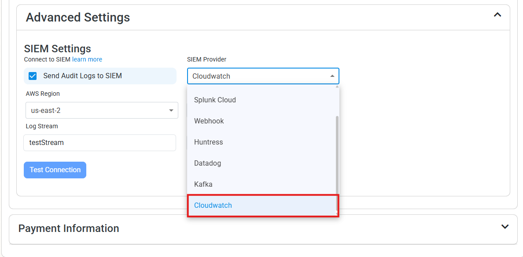This screenshot has width=523, height=257.
Task: Select Webhook from the provider list
Action: tap(209, 121)
